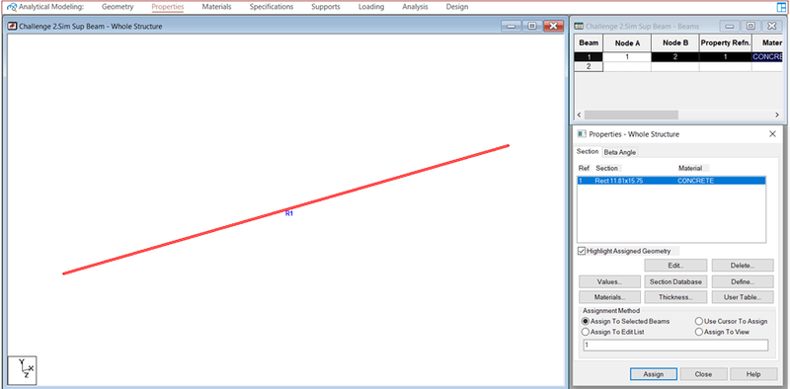This screenshot has width=790, height=389.
Task: Click the Section Database button
Action: pos(675,281)
